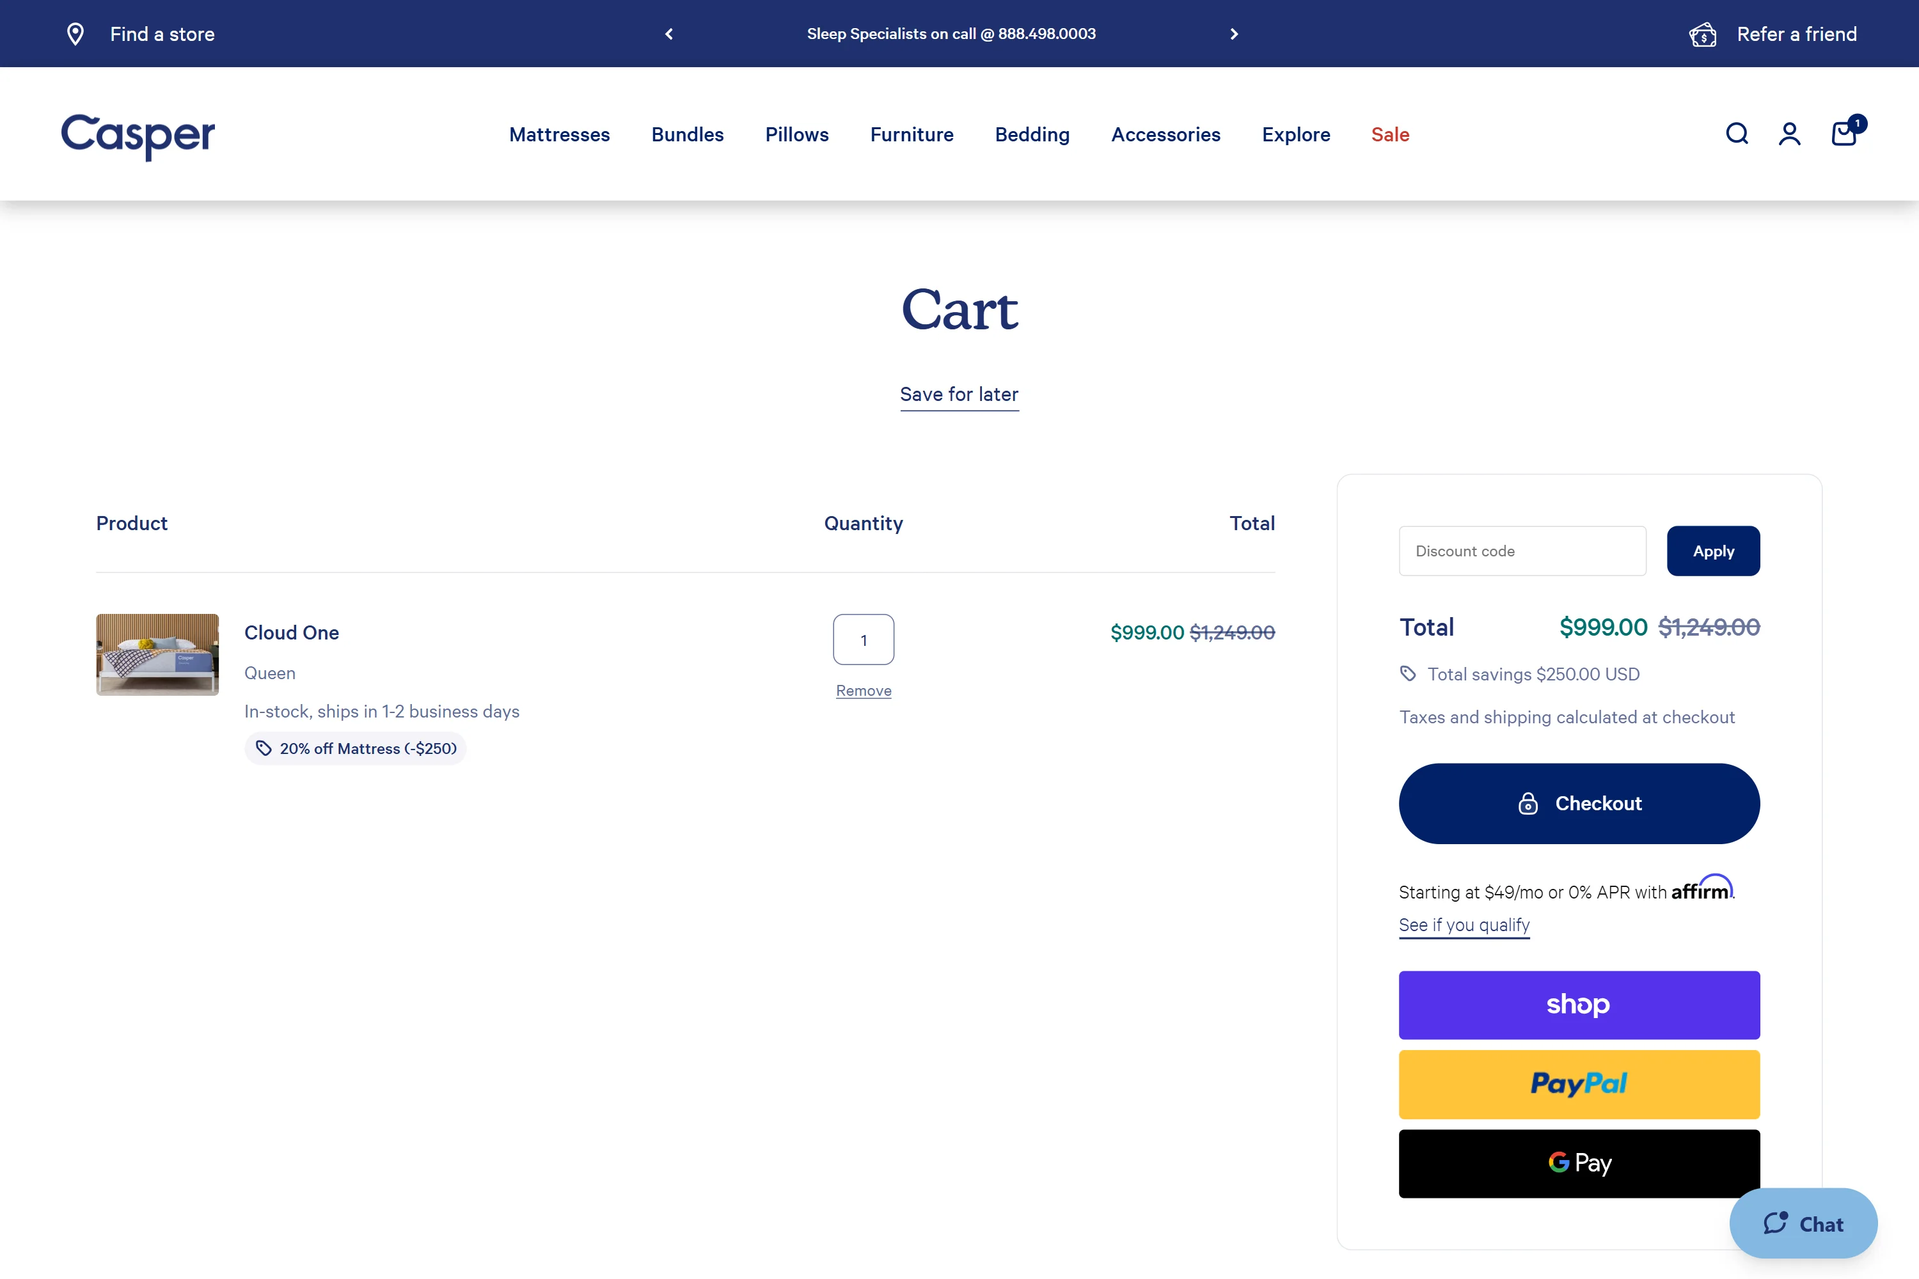Open the Mattresses menu
The height and width of the screenshot is (1279, 1919).
(x=559, y=134)
